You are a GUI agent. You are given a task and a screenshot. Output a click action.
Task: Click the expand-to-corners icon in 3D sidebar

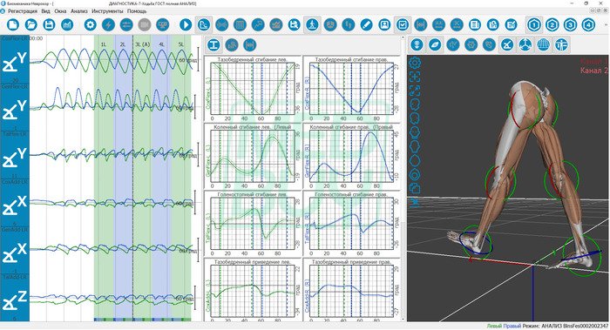pyautogui.click(x=415, y=91)
